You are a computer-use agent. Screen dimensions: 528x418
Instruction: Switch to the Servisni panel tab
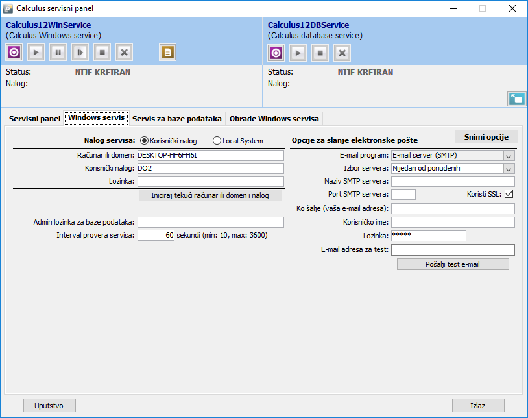coord(34,119)
